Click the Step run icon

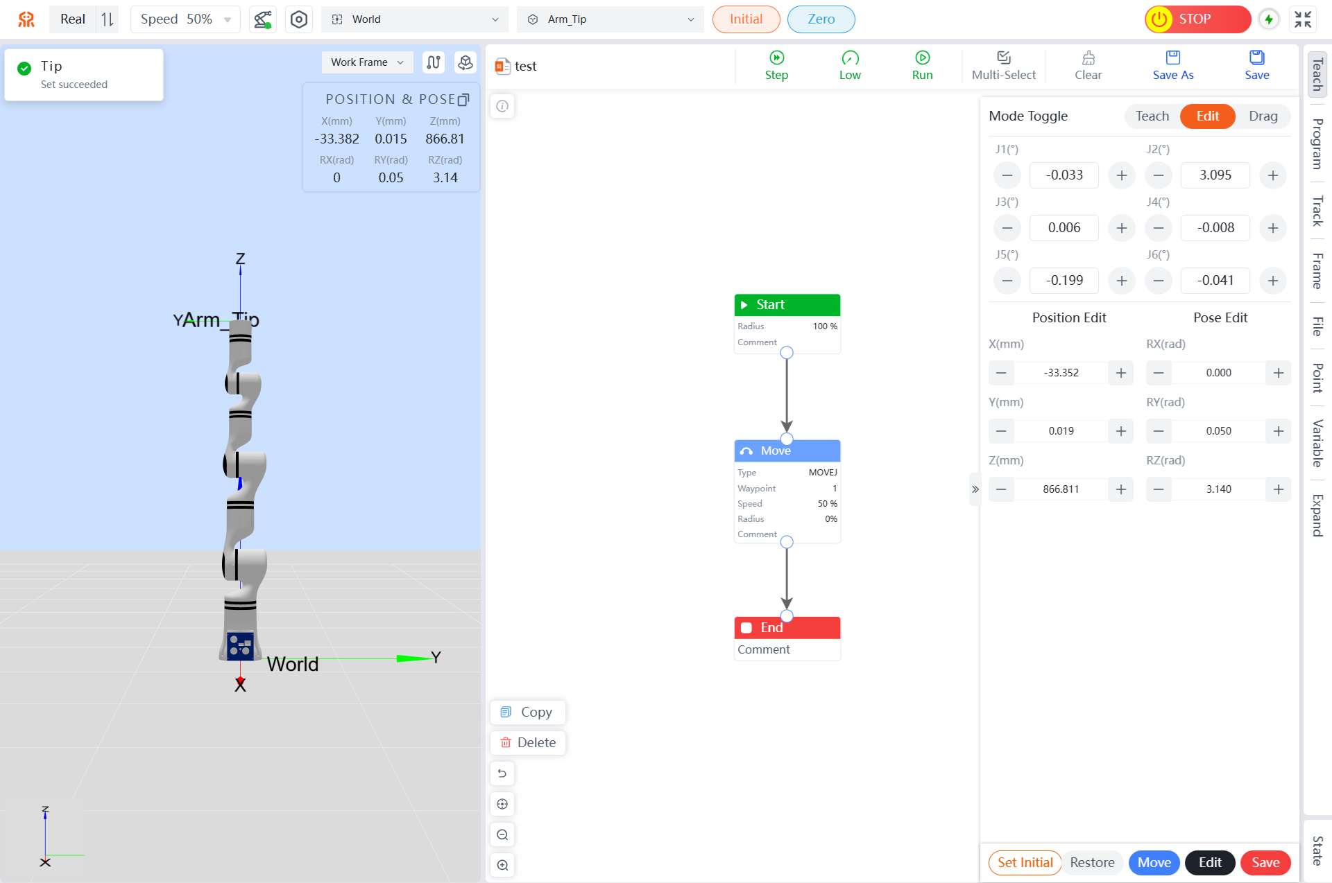coord(776,58)
